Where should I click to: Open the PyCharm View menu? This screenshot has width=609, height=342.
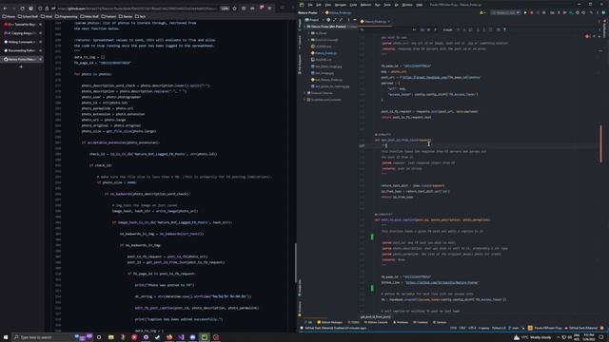pyautogui.click(x=328, y=5)
